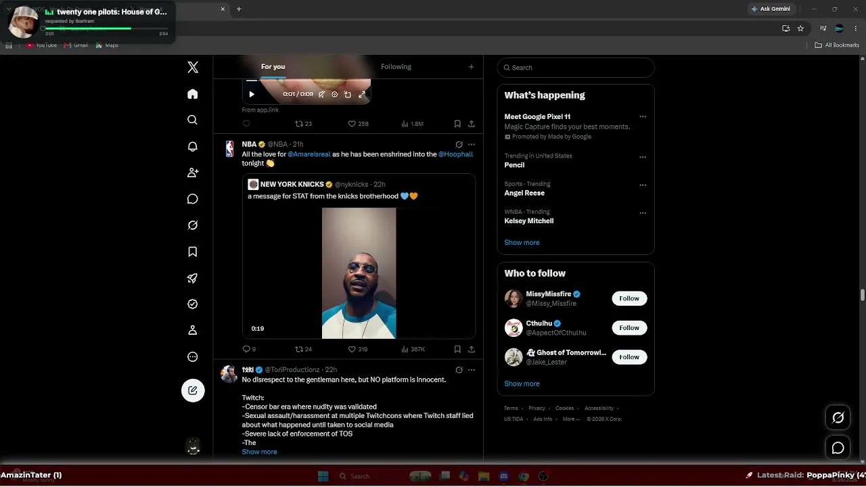The width and height of the screenshot is (866, 487).
Task: Open the Windows Start menu
Action: coord(323,476)
